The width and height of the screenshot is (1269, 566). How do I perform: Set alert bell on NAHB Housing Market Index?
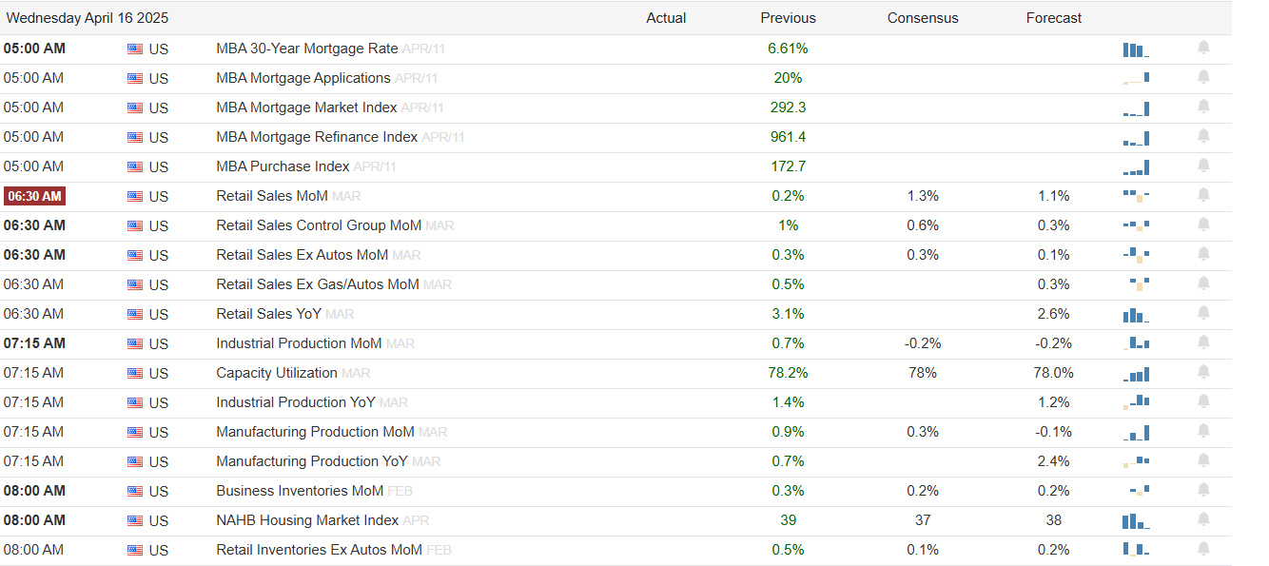1203,519
